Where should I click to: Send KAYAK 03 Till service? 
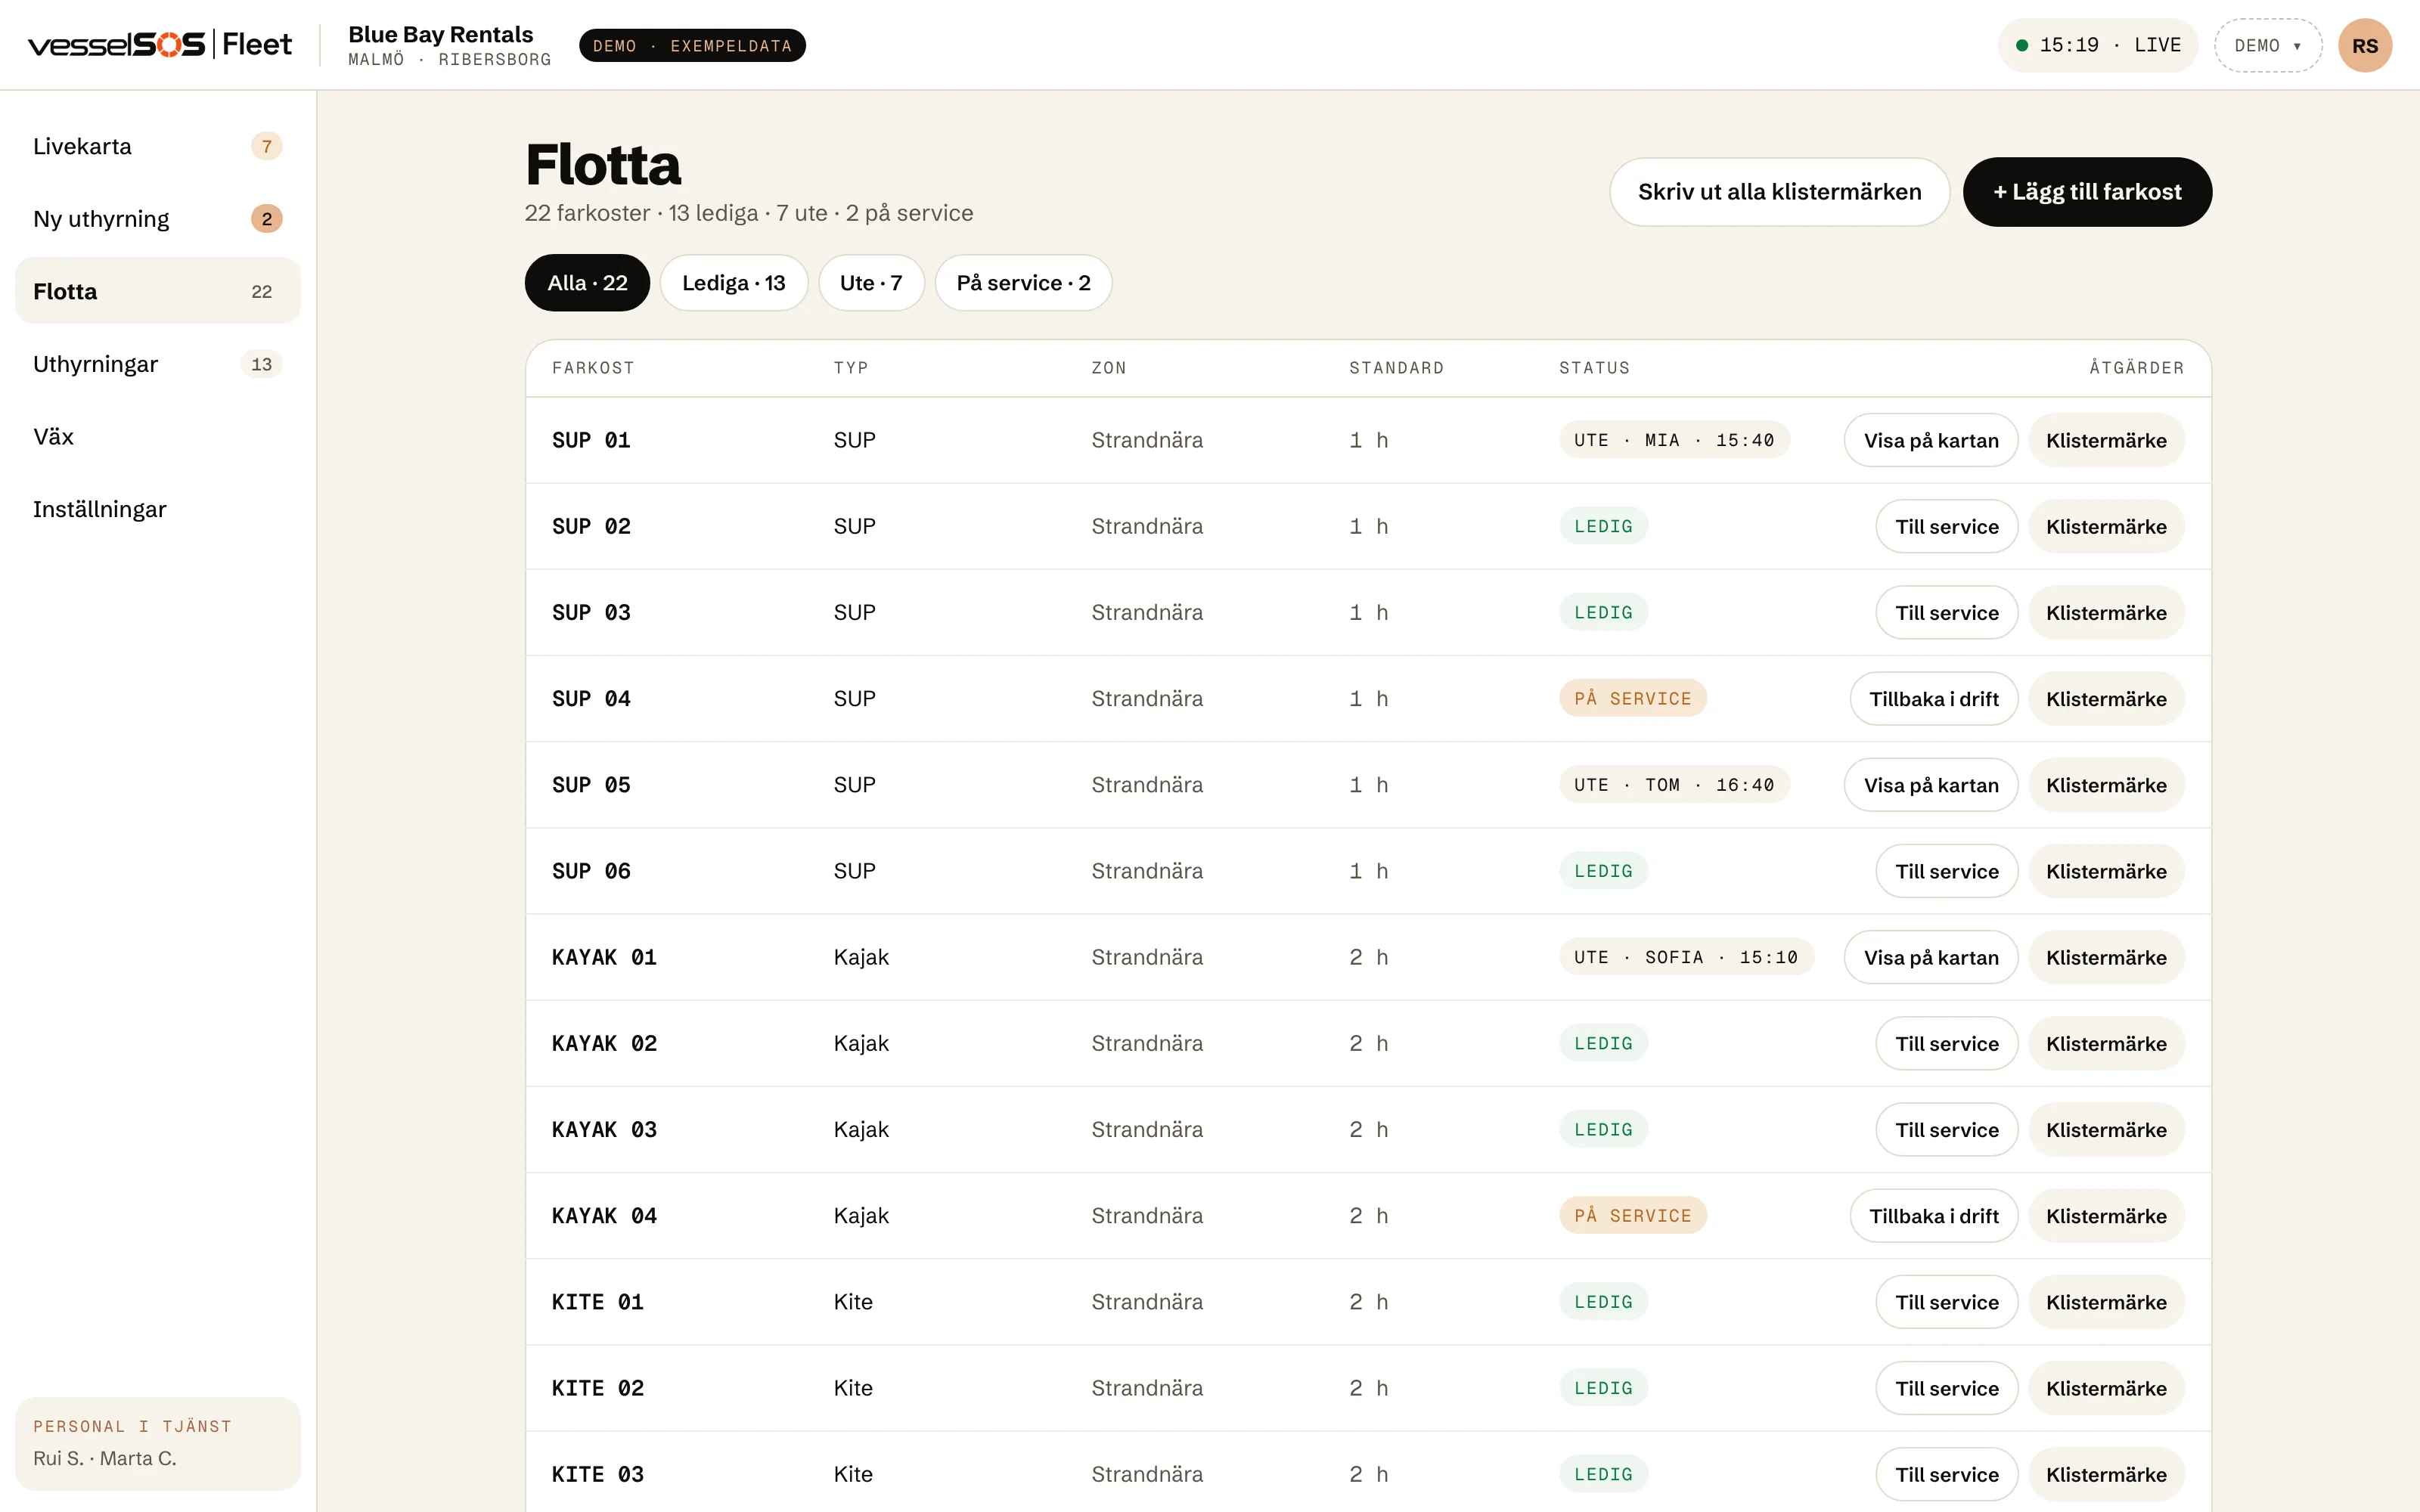point(1947,1130)
